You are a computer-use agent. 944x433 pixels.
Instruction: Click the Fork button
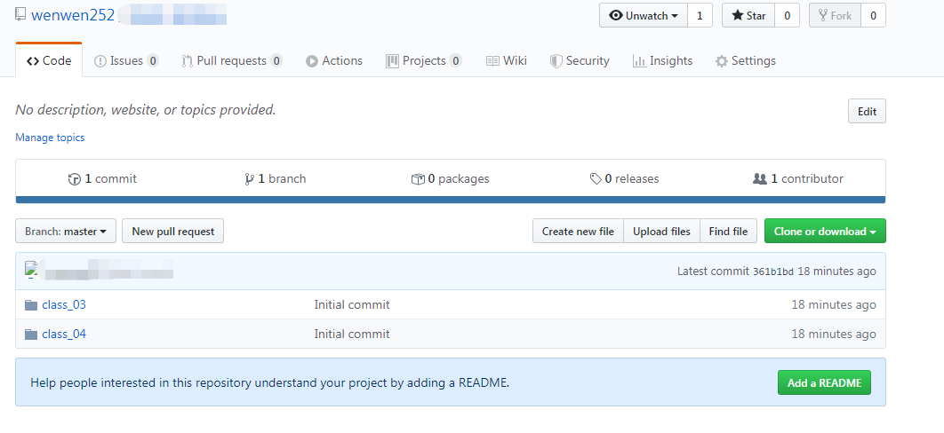(x=835, y=16)
